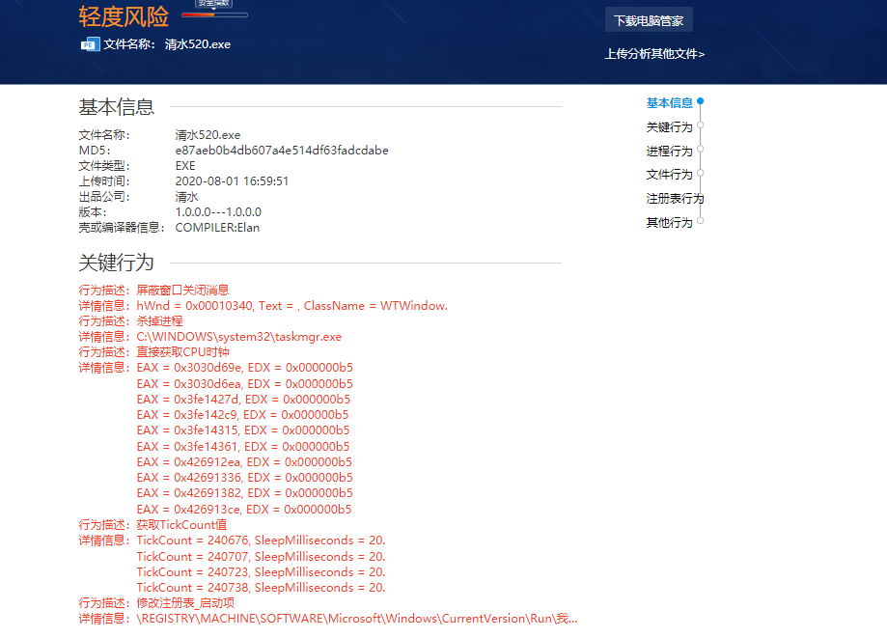Click the registry Run key path line
Image resolution: width=887 pixels, height=638 pixels.
tap(357, 619)
